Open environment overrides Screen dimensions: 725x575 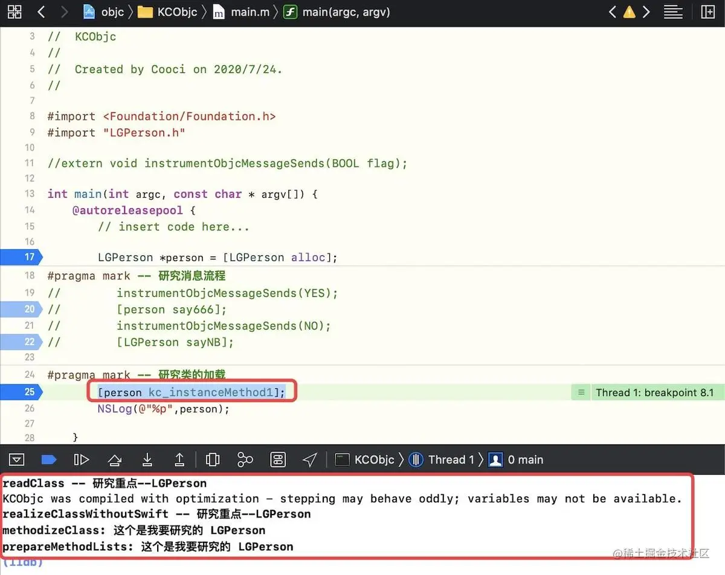click(x=277, y=460)
